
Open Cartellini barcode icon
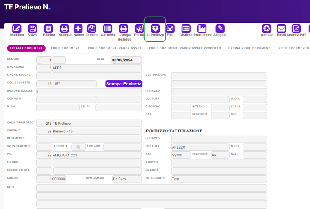108,29
